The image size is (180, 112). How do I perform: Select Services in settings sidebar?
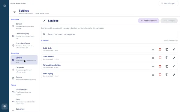(24, 60)
